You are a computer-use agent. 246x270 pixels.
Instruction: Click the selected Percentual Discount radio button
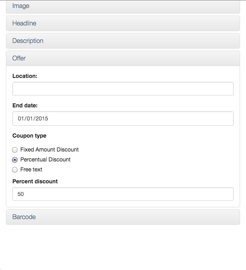[15, 160]
